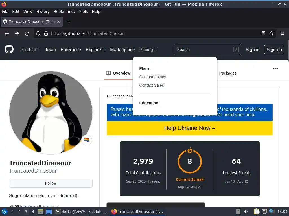Click the taskbar start menu icon
289x216 pixels.
[5, 211]
